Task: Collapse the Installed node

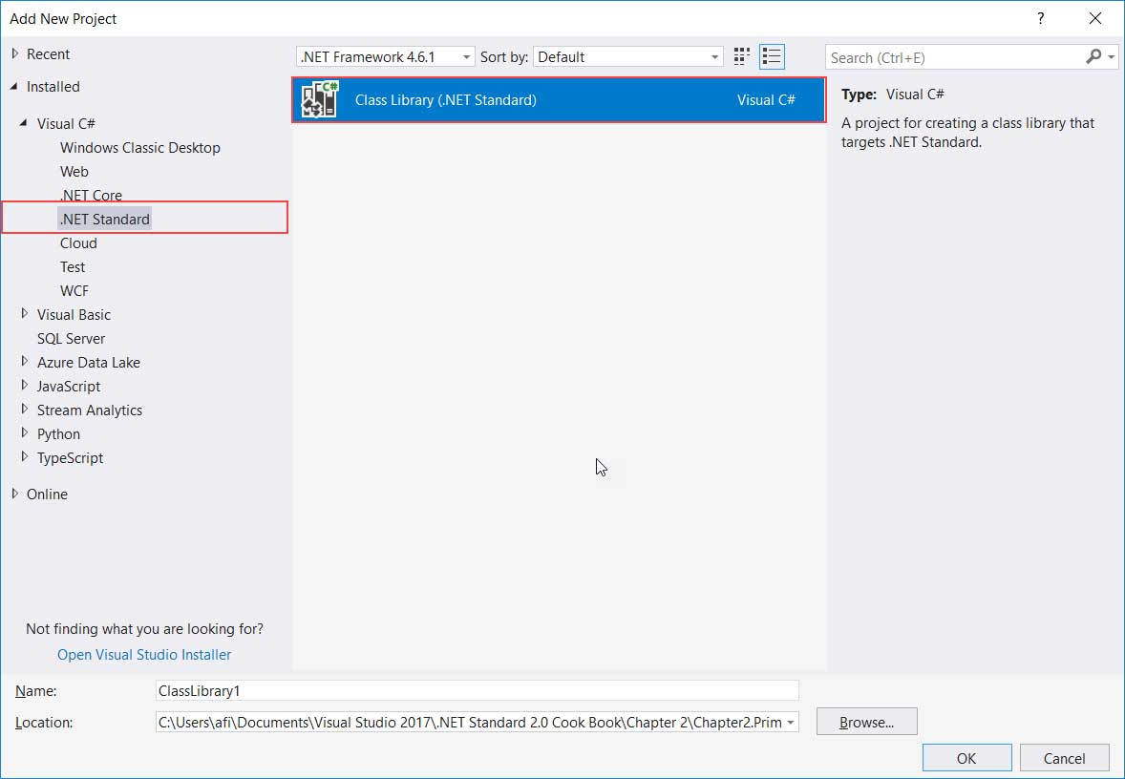Action: click(x=15, y=87)
